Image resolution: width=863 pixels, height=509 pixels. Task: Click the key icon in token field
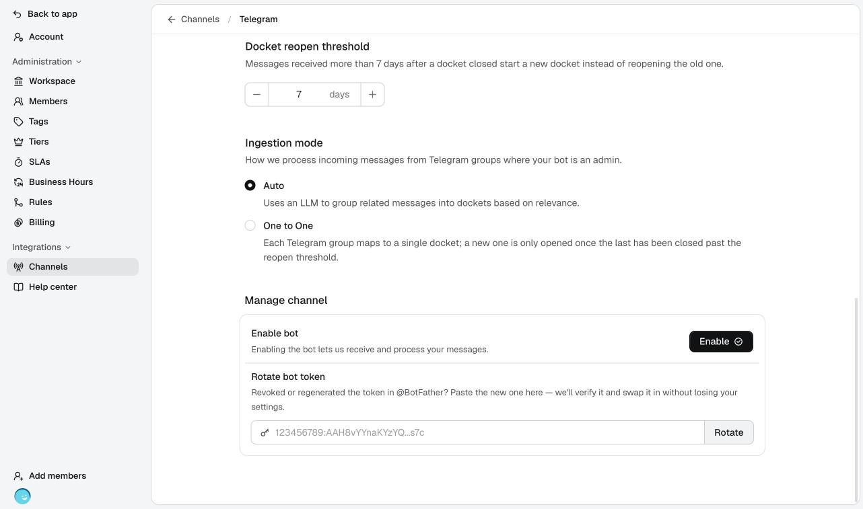(x=265, y=432)
